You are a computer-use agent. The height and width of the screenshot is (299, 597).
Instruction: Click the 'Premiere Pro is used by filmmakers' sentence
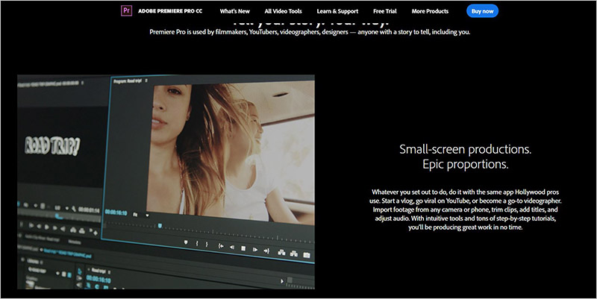tap(310, 32)
